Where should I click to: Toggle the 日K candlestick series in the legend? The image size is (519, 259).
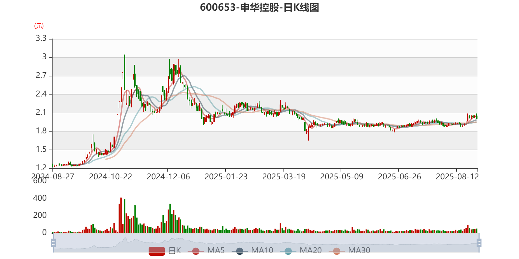(x=164, y=251)
